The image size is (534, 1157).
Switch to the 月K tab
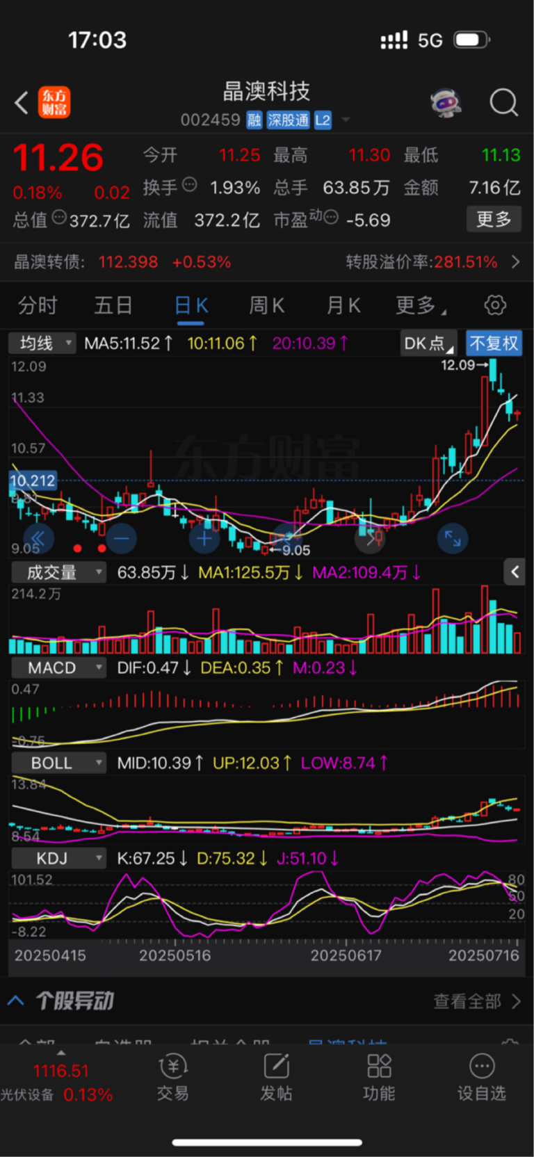[343, 305]
